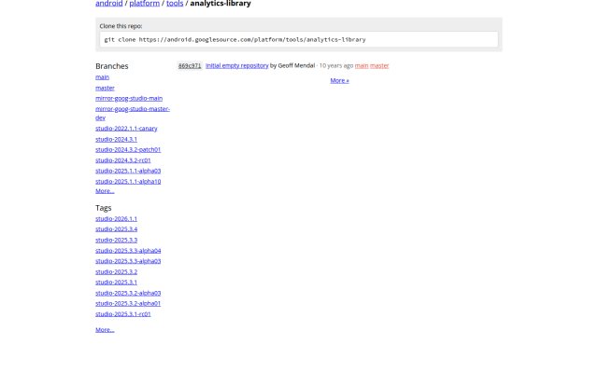
Task: Open the studio-2025.3.2-alpha03 tag
Action: tap(128, 293)
